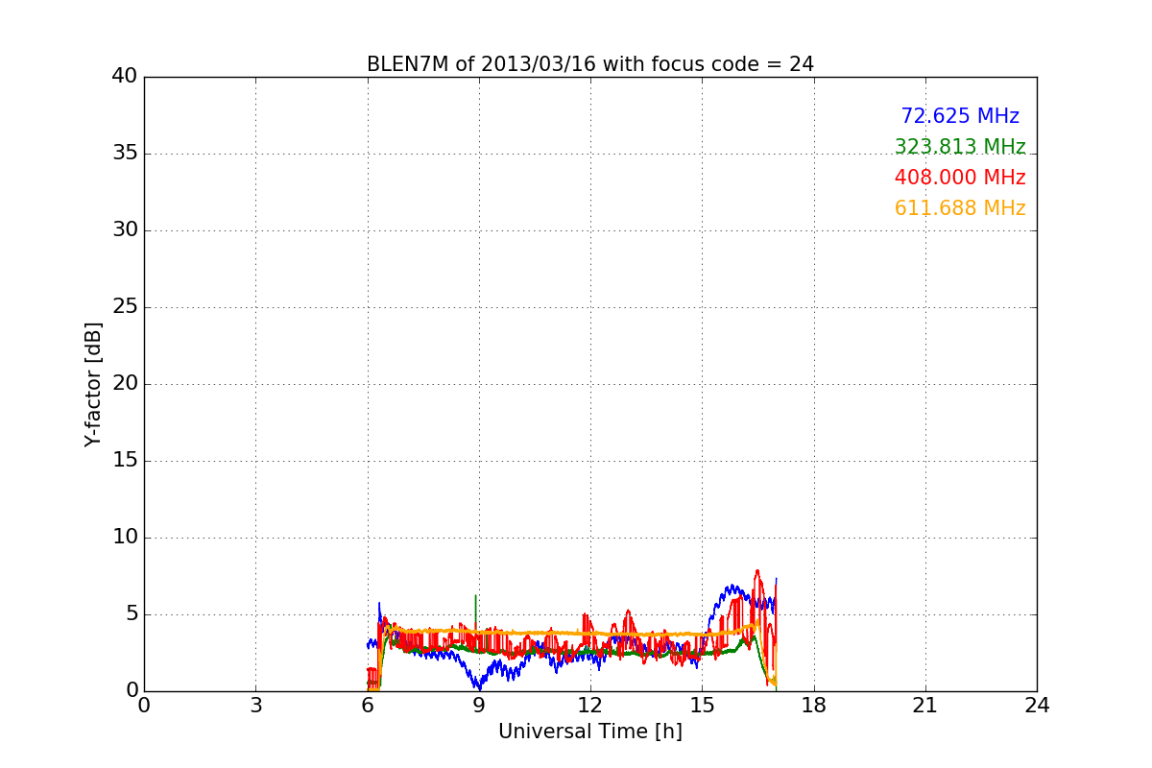Screen dimensions: 1152x768
Task: Click the x-axis tick label 24
Action: tap(1037, 705)
